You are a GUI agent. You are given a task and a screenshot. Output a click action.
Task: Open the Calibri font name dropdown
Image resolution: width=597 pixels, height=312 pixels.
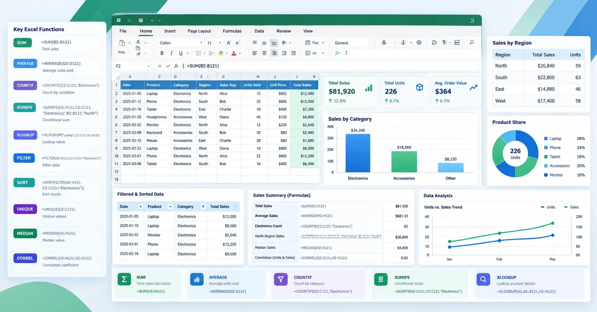[x=201, y=43]
